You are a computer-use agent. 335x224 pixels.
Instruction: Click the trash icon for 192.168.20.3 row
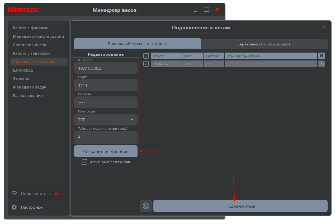pyautogui.click(x=321, y=64)
